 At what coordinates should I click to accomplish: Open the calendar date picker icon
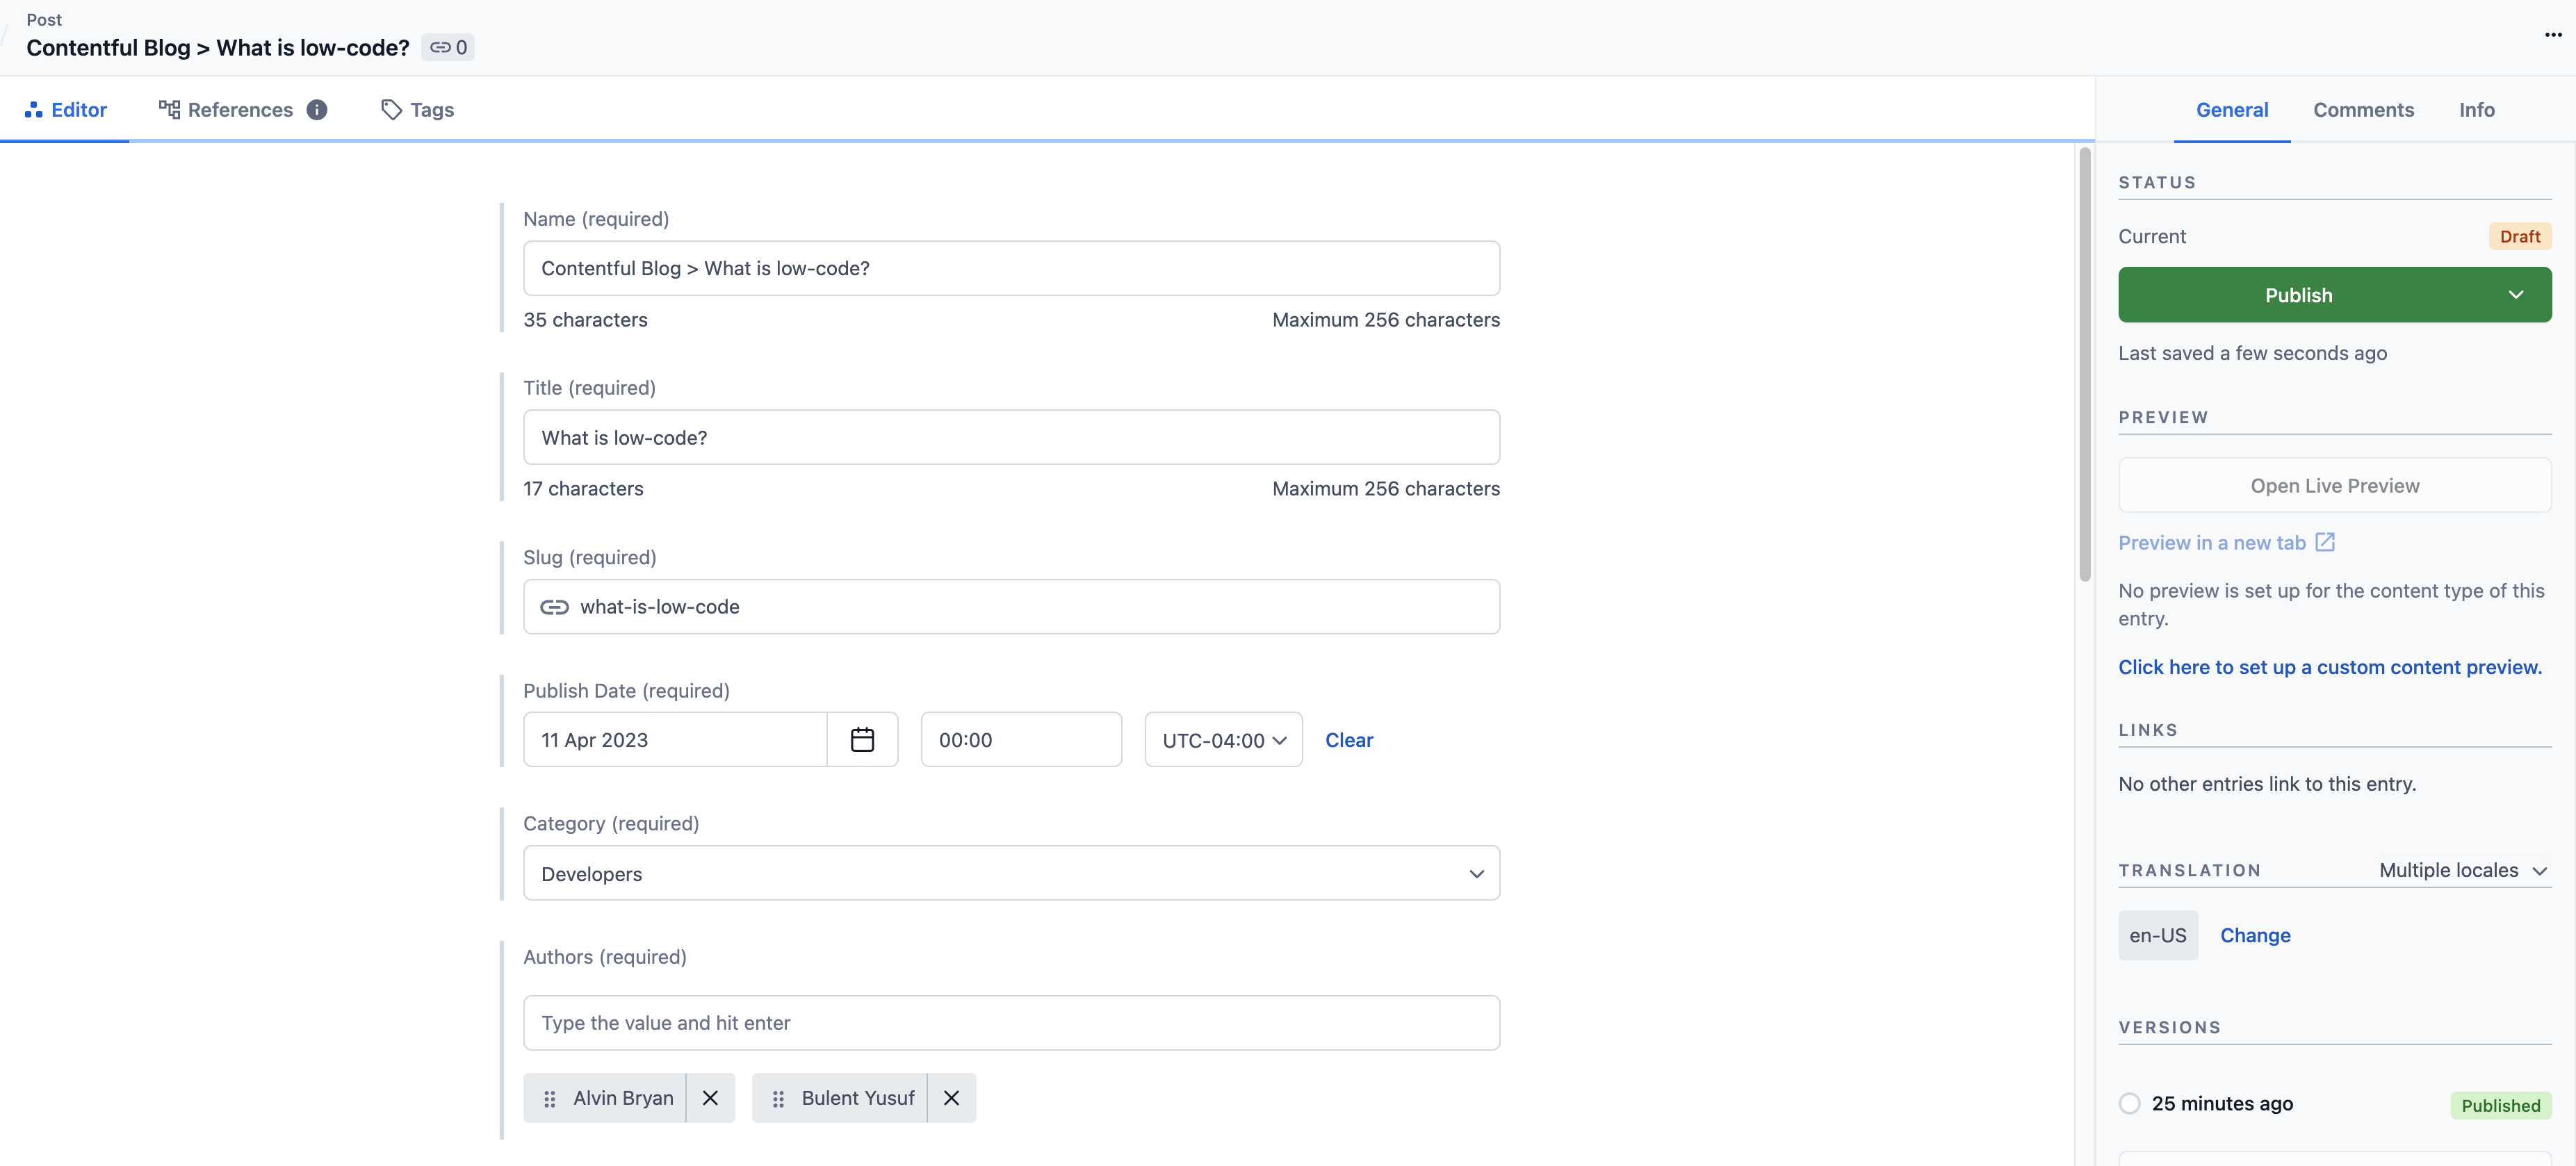(x=862, y=739)
